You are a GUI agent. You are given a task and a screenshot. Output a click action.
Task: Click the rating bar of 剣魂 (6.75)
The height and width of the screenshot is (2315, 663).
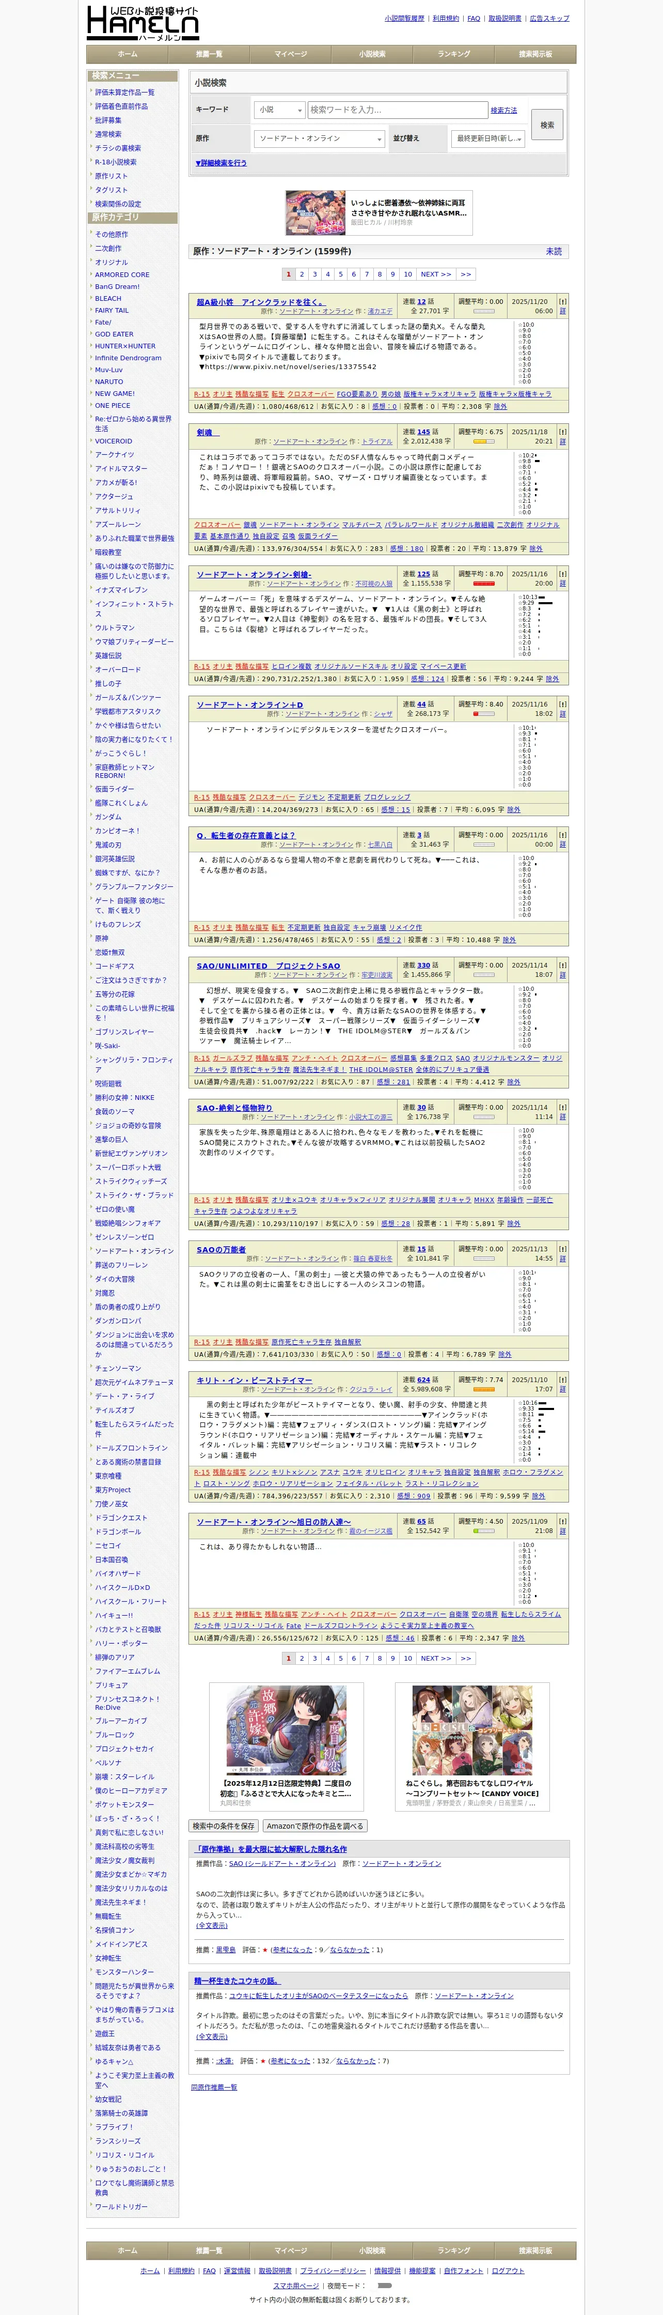[x=483, y=441]
